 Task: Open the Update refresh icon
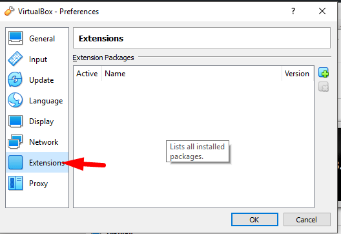pos(15,80)
